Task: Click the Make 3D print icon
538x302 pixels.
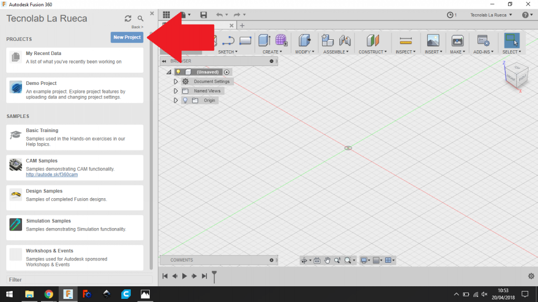Action: (457, 40)
